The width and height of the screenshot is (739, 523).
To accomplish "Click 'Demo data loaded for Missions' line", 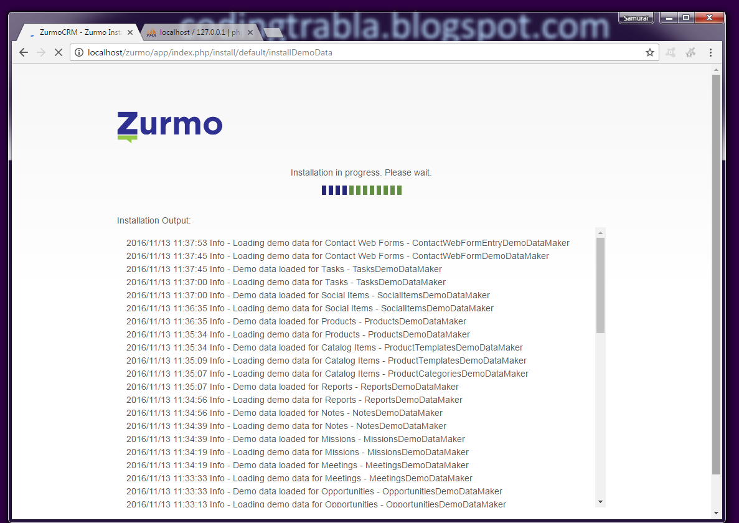I will (x=296, y=439).
